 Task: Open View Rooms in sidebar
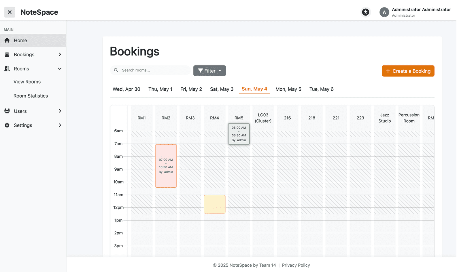(x=27, y=82)
